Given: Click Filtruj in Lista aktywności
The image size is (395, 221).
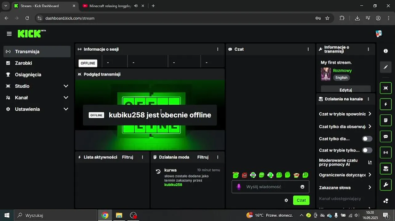Looking at the screenshot, I should (x=127, y=157).
